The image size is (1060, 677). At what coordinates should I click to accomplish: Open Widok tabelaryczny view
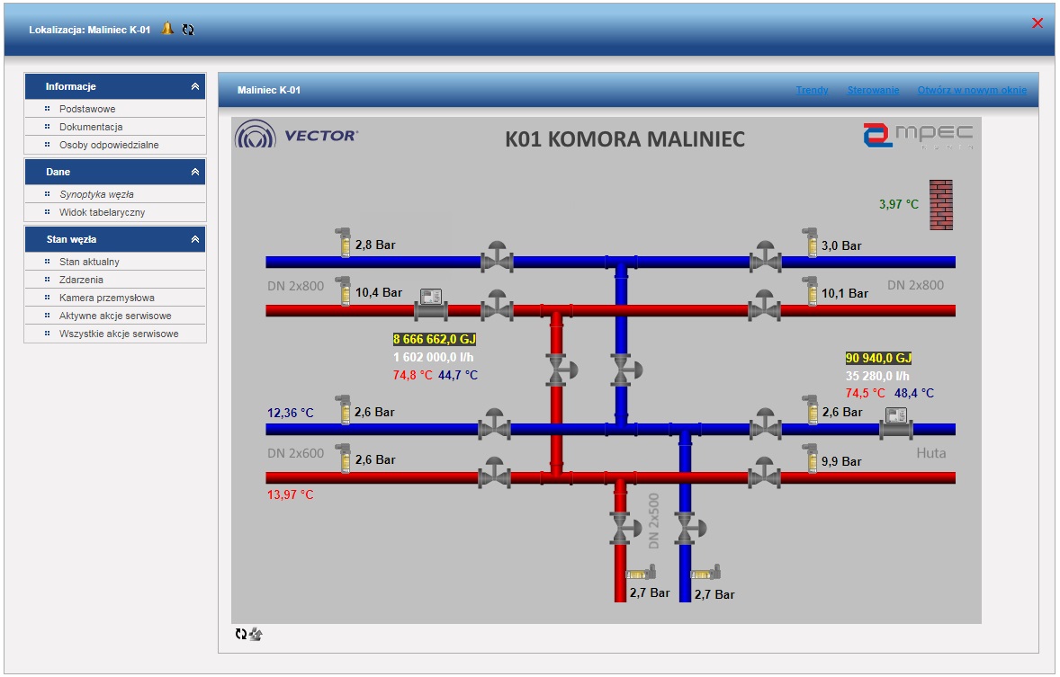tap(102, 212)
